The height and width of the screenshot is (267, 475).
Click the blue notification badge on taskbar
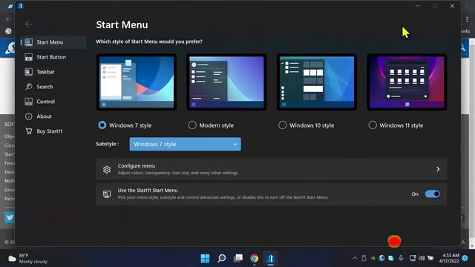pos(465,258)
